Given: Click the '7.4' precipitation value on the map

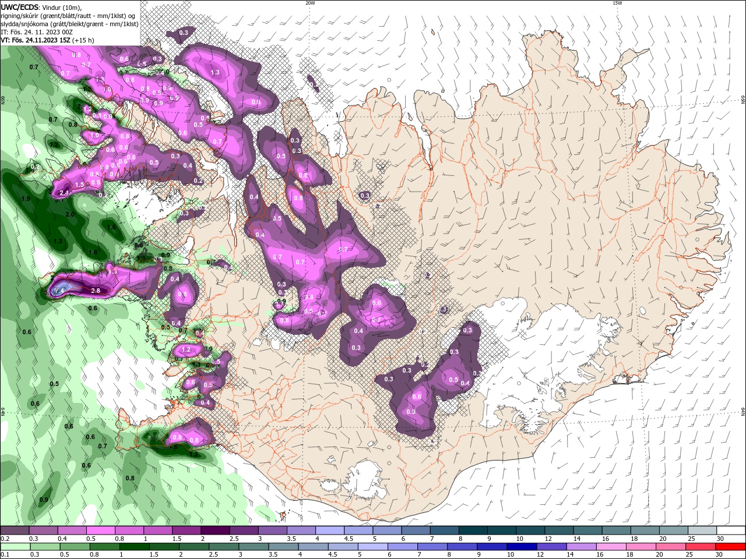Looking at the screenshot, I should tap(59, 289).
